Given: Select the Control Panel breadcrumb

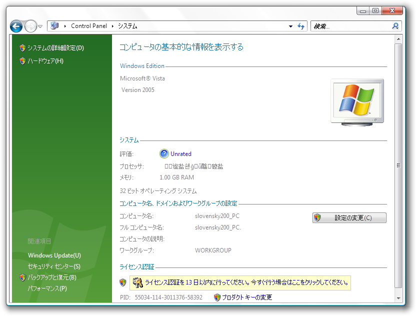Looking at the screenshot, I should point(88,26).
